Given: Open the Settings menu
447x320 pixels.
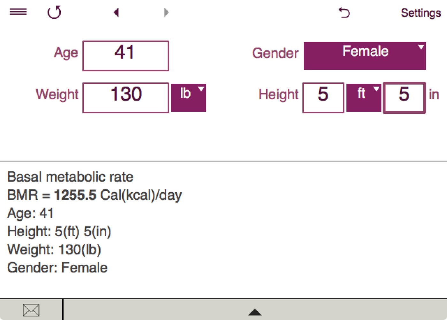Looking at the screenshot, I should click(x=420, y=13).
